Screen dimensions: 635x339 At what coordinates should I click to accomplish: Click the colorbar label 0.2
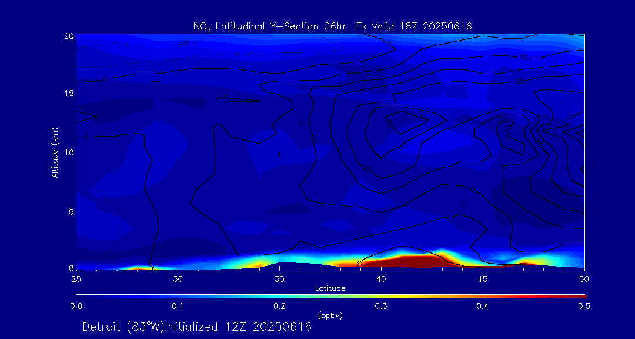(279, 307)
